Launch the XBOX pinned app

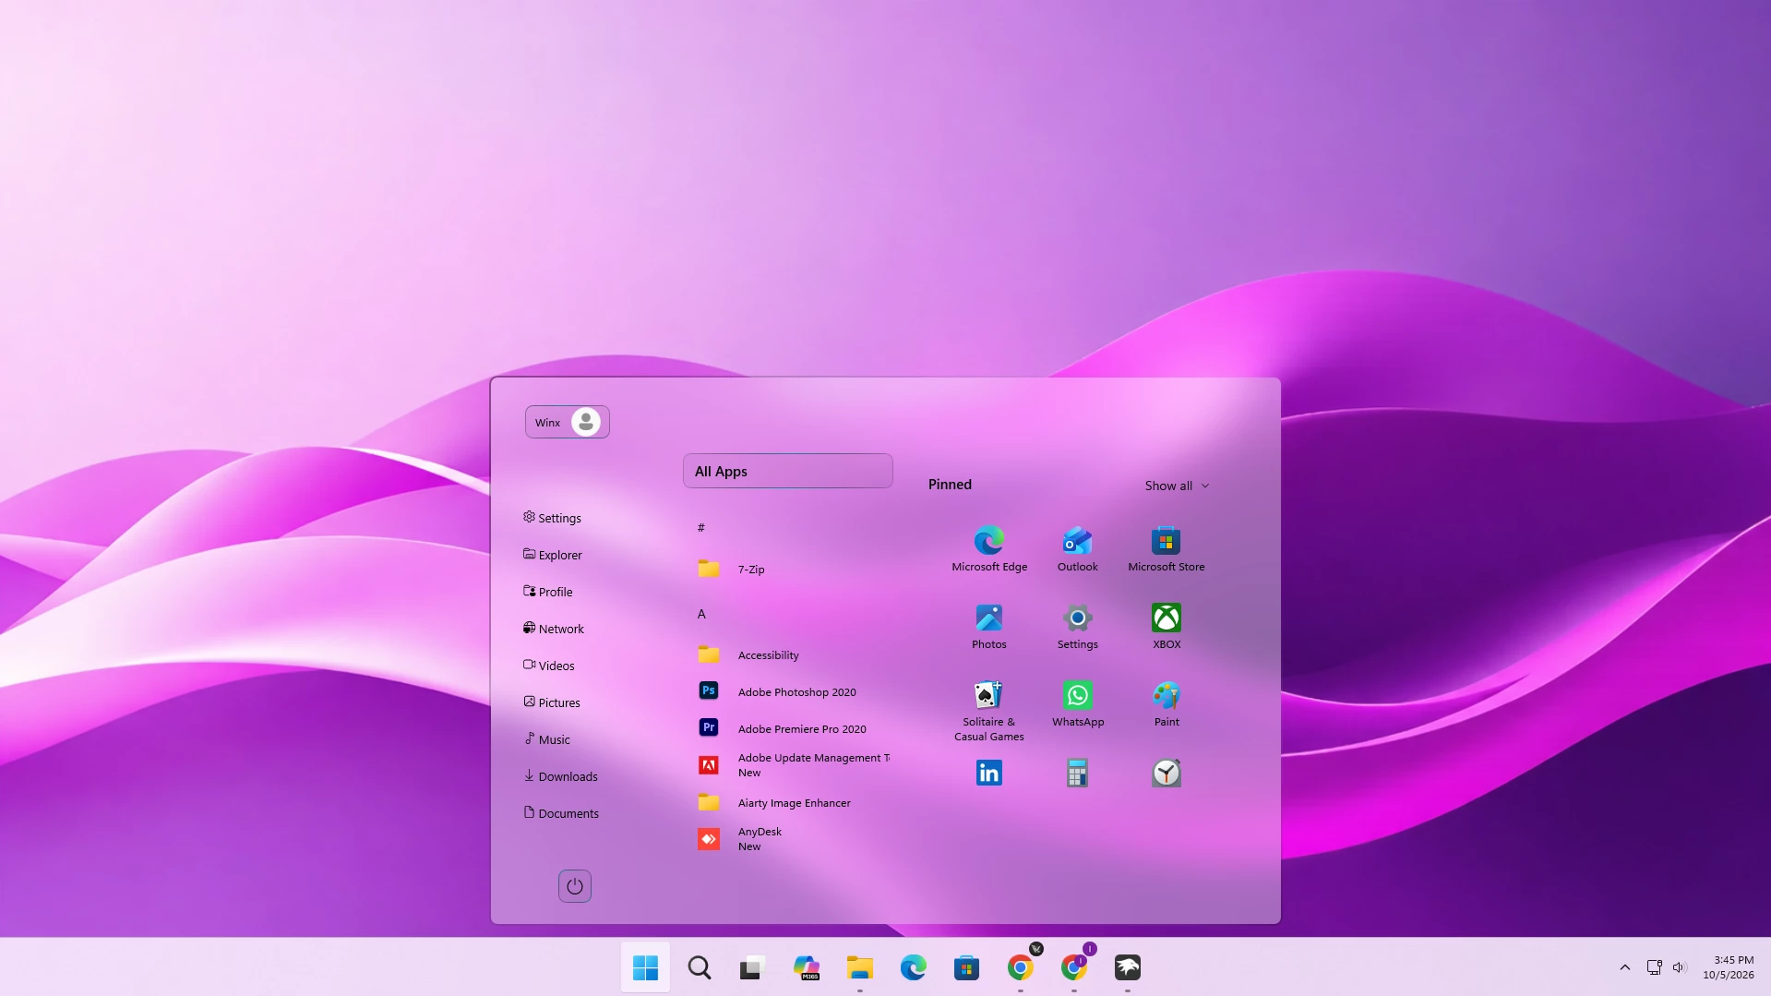pos(1166,626)
